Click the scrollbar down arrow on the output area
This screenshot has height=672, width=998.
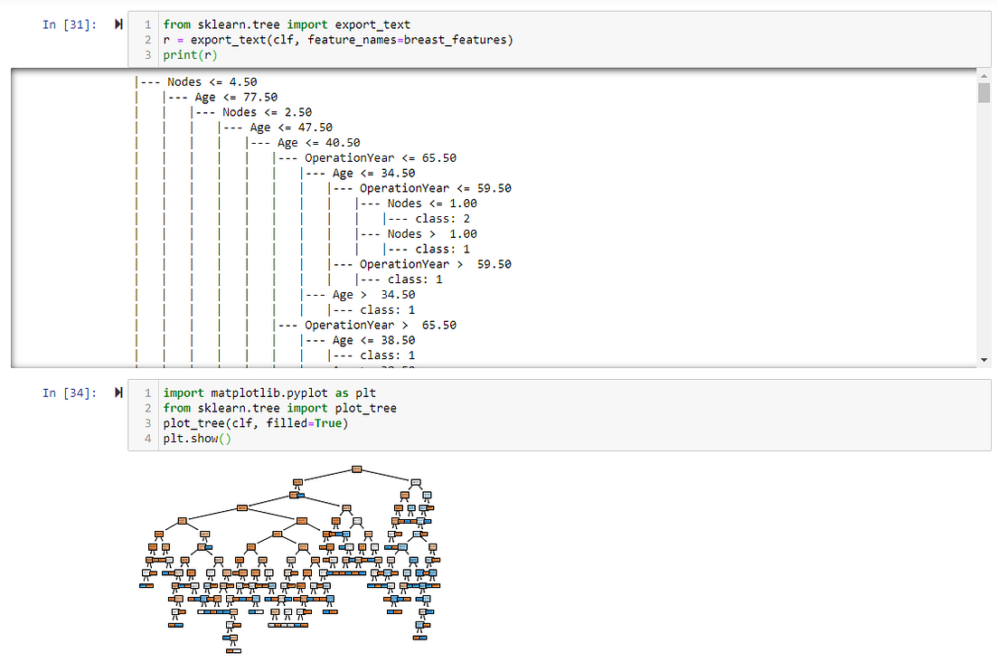984,359
